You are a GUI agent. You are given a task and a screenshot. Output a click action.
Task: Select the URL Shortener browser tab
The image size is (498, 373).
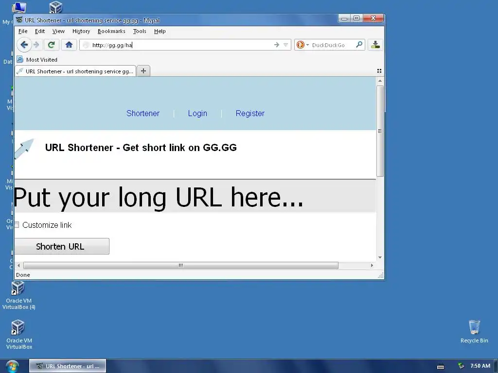(75, 71)
